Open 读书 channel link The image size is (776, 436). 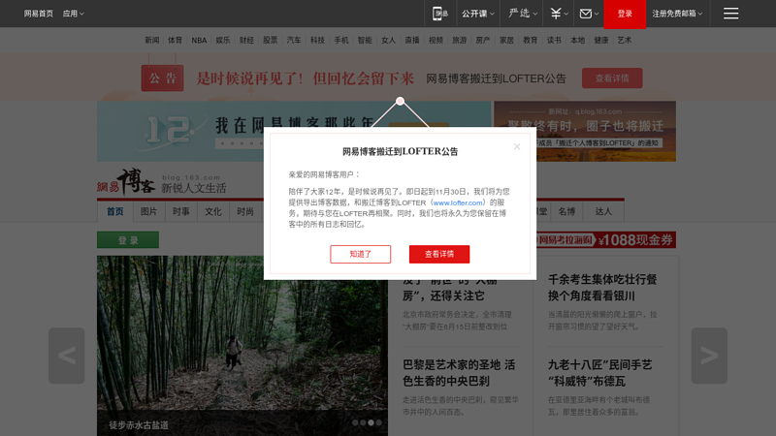(x=554, y=40)
